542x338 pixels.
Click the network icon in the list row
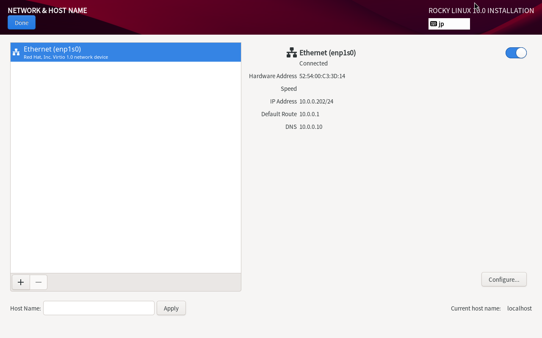pyautogui.click(x=16, y=52)
